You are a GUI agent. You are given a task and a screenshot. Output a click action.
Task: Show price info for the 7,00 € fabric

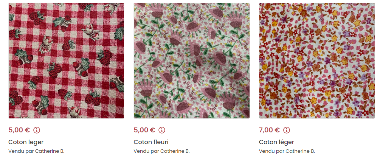[x=287, y=130]
